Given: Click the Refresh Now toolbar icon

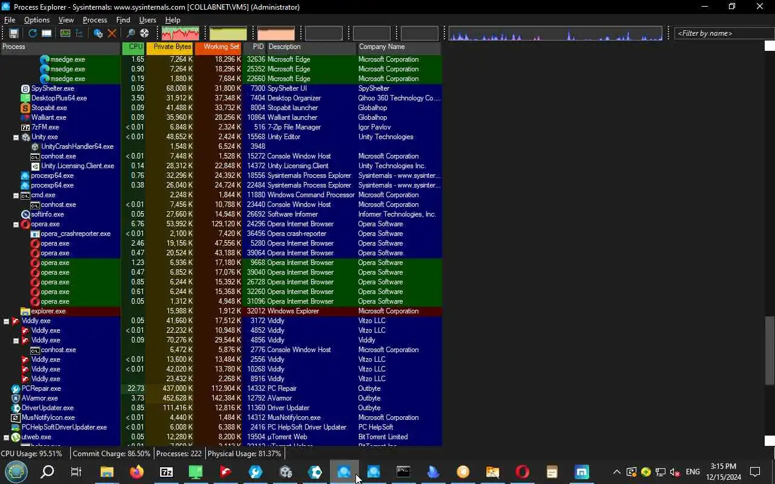Looking at the screenshot, I should (x=33, y=33).
